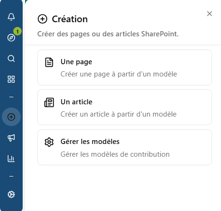Open the apps grid icon

[11, 79]
